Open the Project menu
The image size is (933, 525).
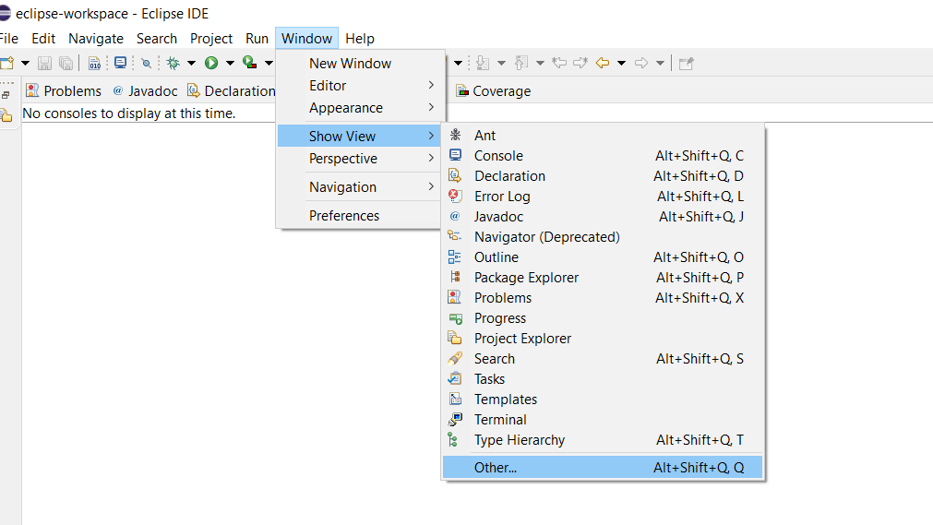point(211,39)
